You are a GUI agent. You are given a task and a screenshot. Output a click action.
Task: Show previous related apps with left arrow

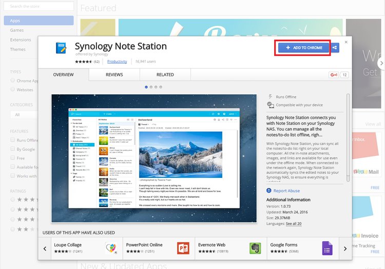click(45, 249)
